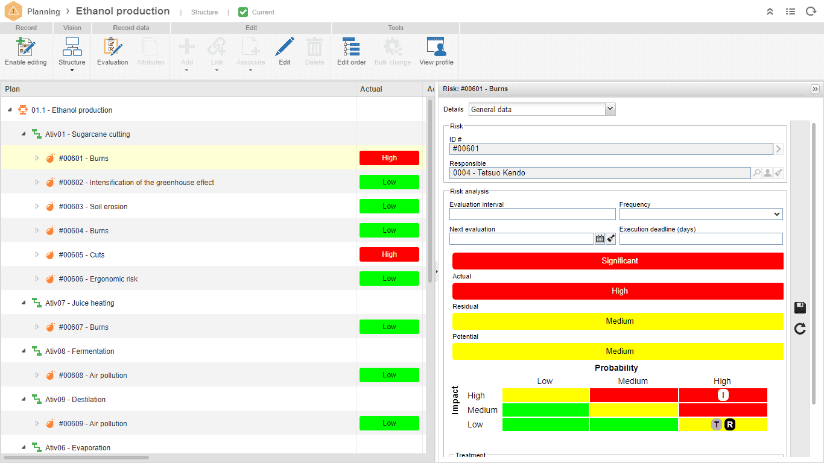Click activity icon of Ativ07 - Juice heating
The height and width of the screenshot is (463, 824).
[37, 303]
